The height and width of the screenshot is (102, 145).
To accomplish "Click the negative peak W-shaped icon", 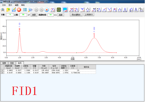I will pyautogui.click(x=82, y=10).
